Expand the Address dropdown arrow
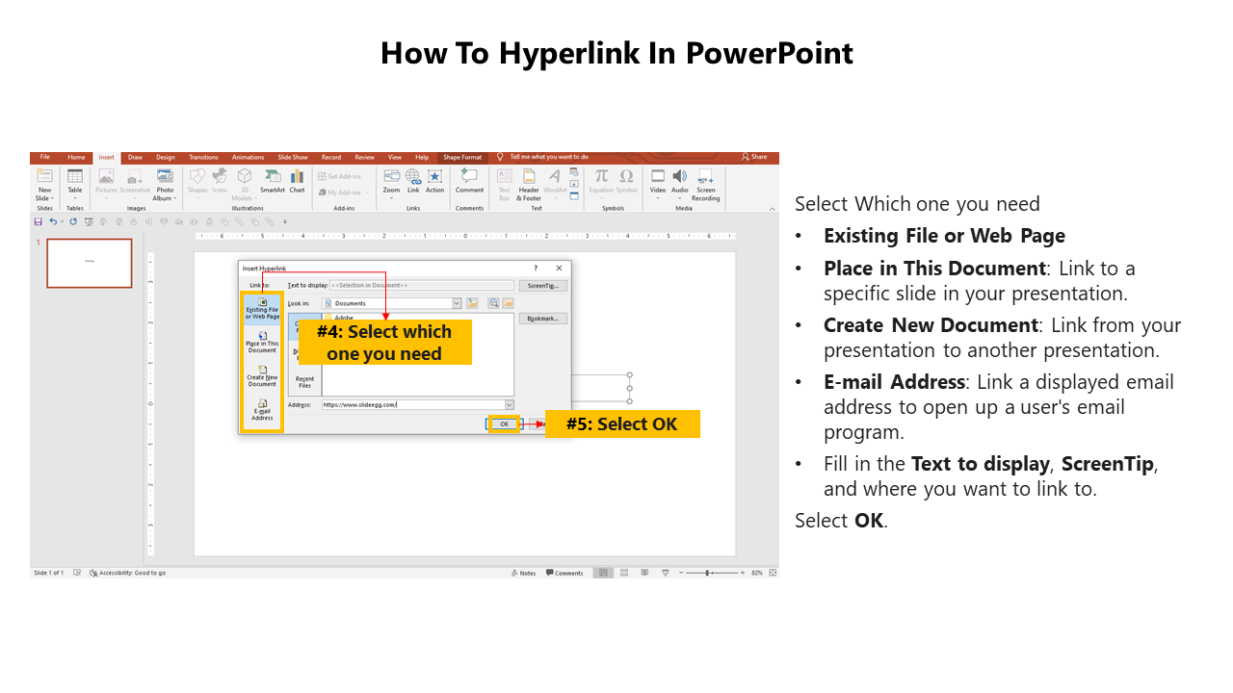 [510, 405]
